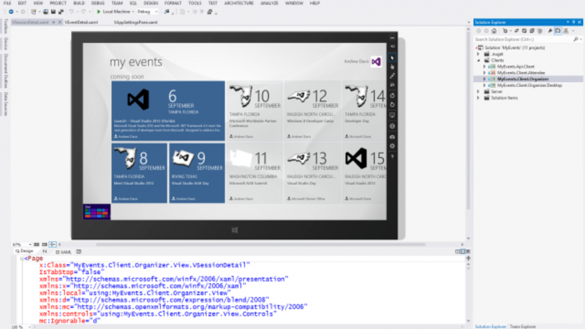This screenshot has height=329, width=585.
Task: Click Save All icon in main toolbar
Action: point(61,11)
